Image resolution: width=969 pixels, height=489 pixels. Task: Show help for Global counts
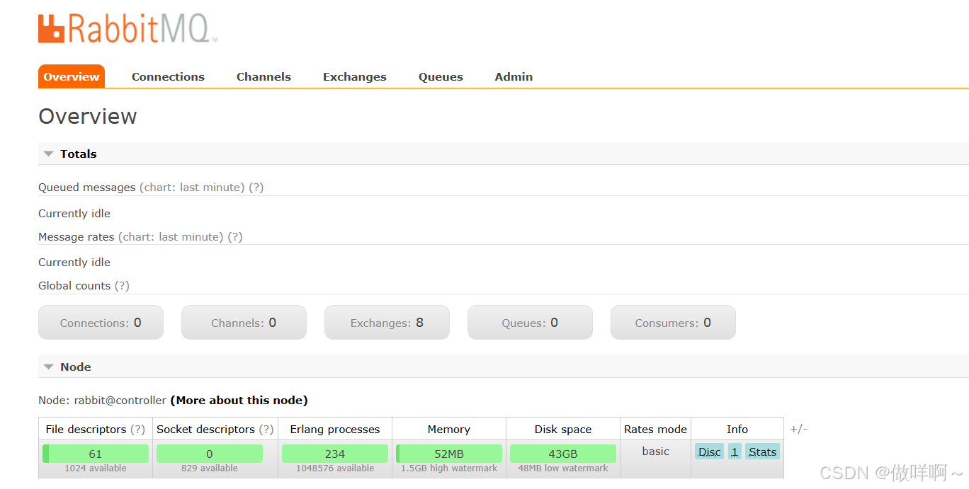tap(122, 285)
